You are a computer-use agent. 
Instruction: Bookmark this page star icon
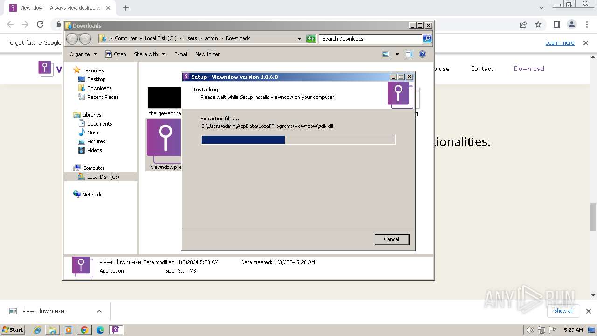click(x=538, y=24)
